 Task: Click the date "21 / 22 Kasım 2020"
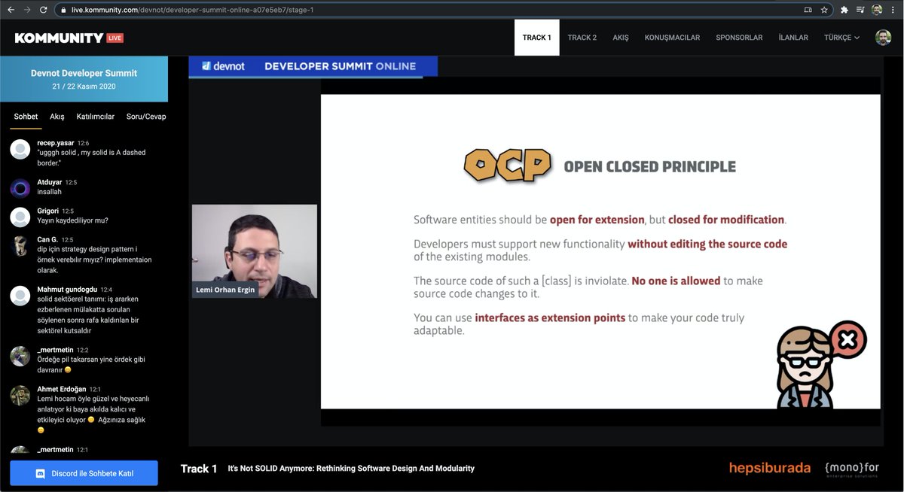(84, 87)
